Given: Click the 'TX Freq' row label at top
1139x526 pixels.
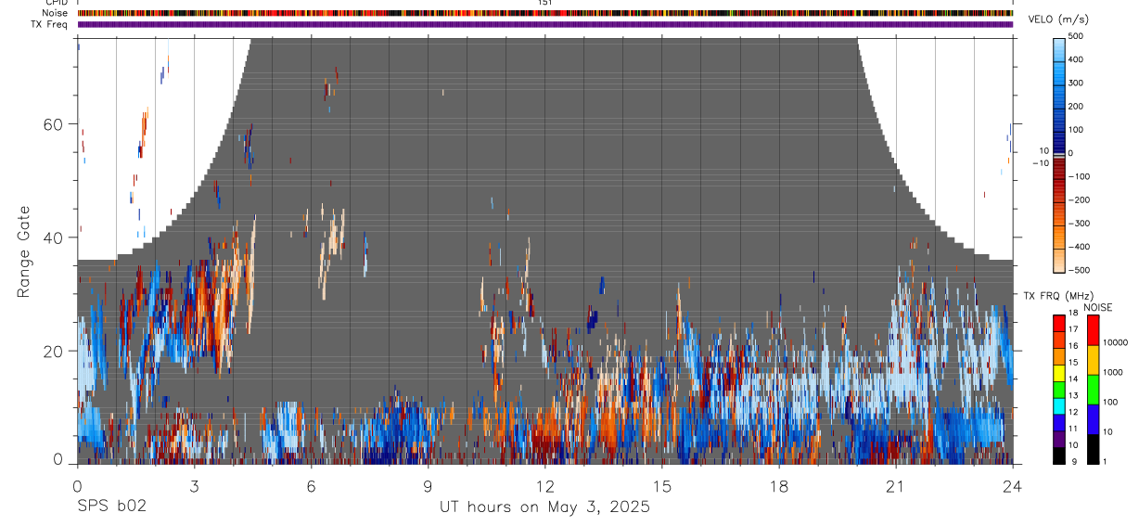Looking at the screenshot, I should coord(50,24).
